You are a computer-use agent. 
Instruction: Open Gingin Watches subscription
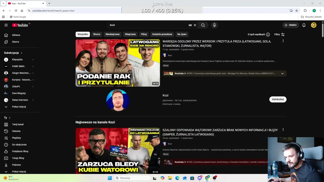pos(19,73)
